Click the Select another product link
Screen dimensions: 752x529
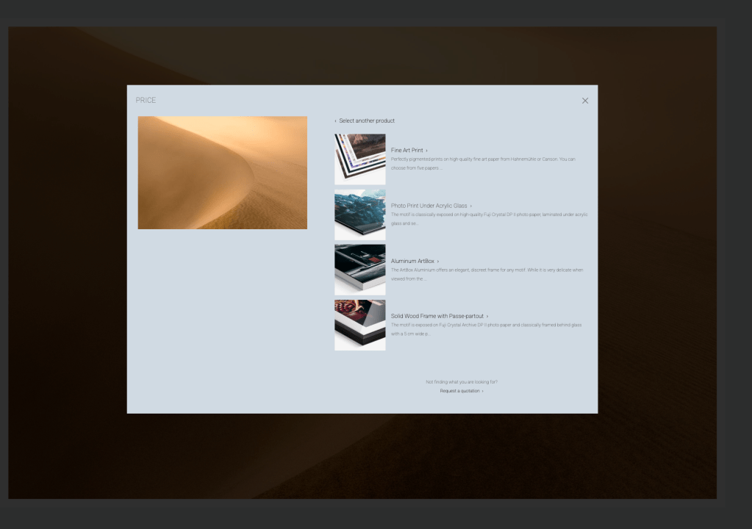pos(367,120)
